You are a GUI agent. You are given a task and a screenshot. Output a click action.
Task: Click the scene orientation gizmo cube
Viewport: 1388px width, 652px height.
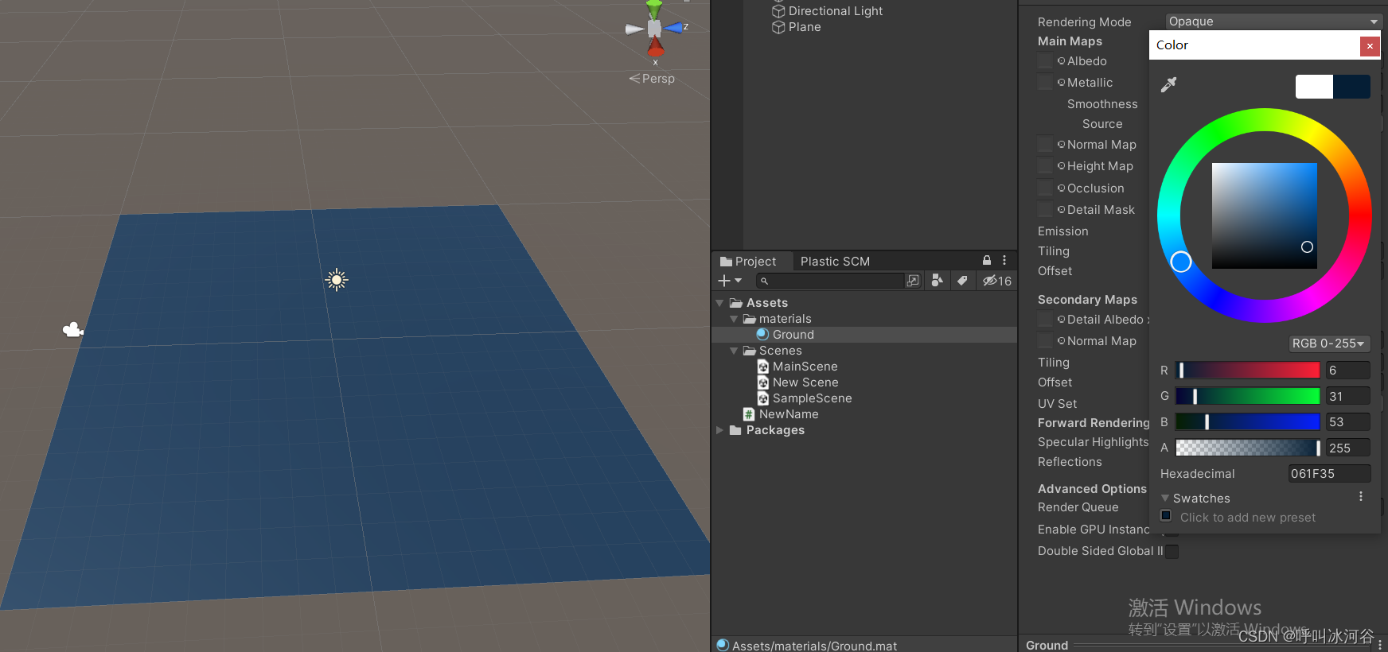654,29
